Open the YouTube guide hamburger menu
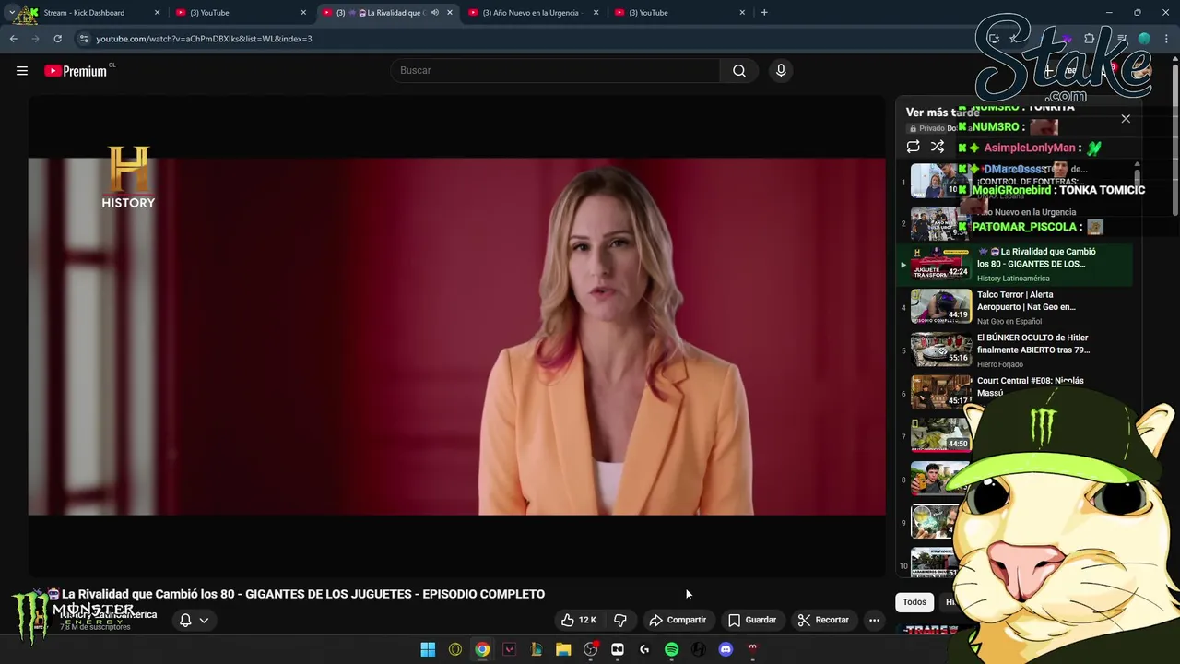The image size is (1180, 664). [x=22, y=71]
